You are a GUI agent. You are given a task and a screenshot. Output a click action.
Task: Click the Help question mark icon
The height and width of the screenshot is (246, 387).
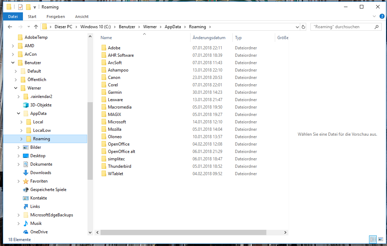pyautogui.click(x=382, y=17)
